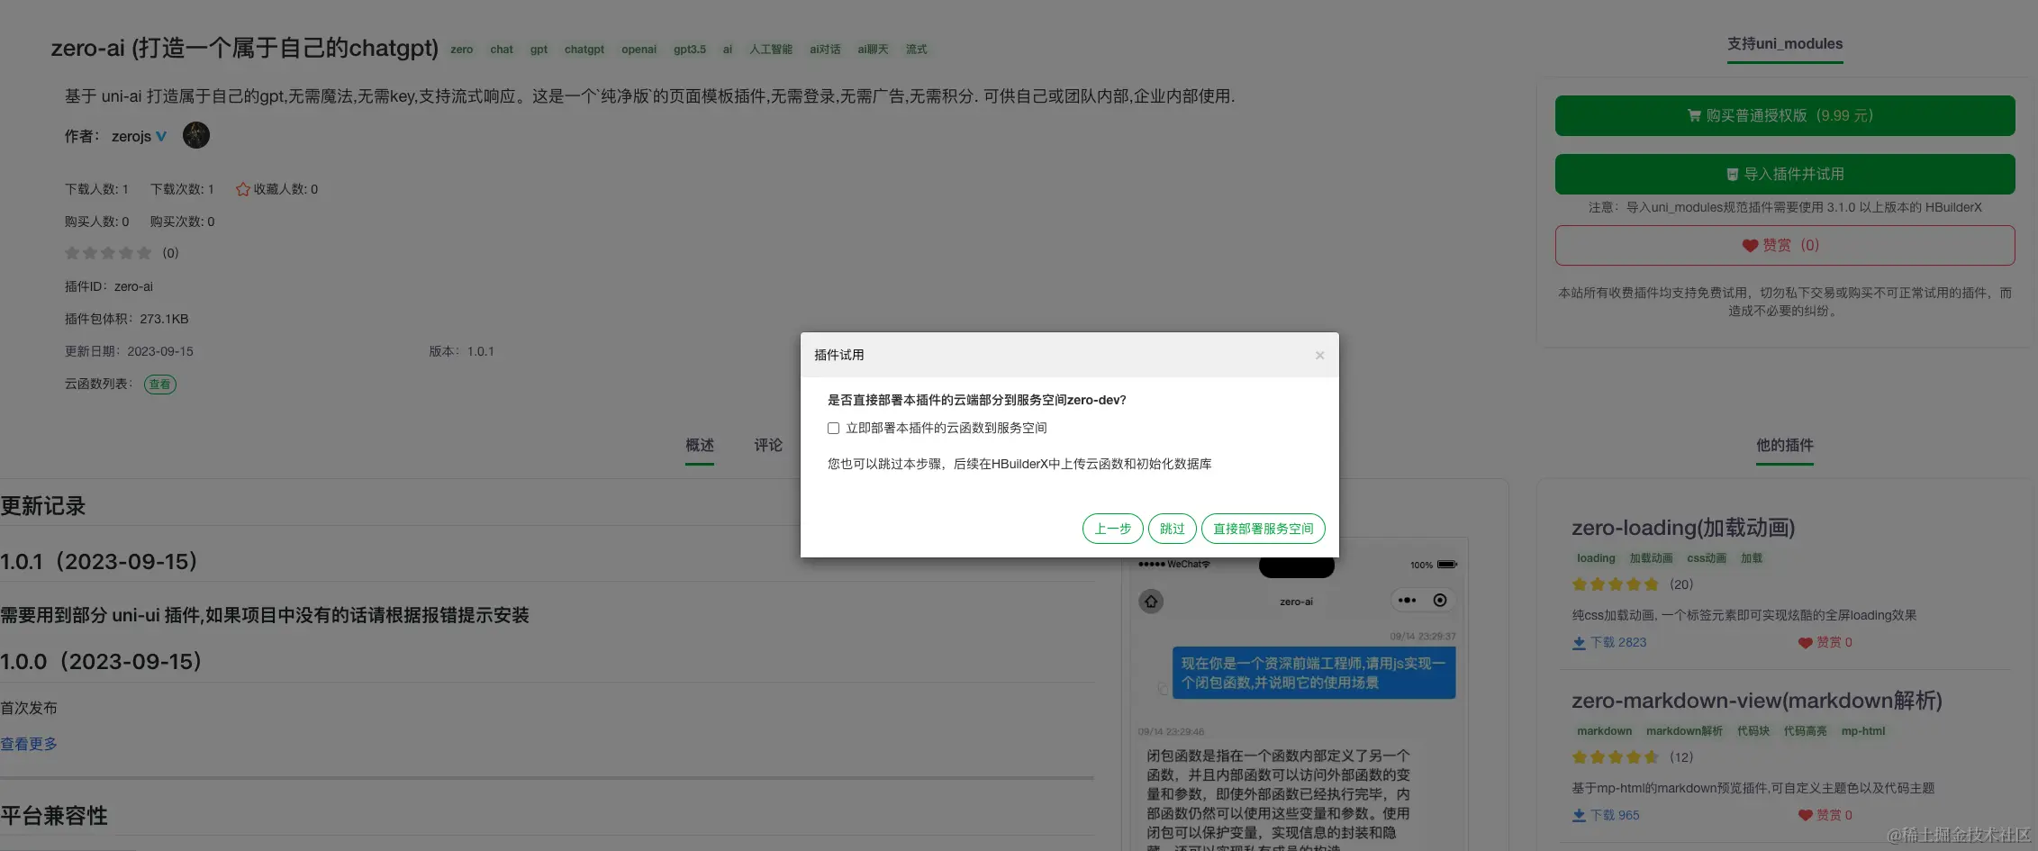Click version heading 1.0.1 (2023-09-15)
Image resolution: width=2038 pixels, height=851 pixels.
click(x=98, y=562)
